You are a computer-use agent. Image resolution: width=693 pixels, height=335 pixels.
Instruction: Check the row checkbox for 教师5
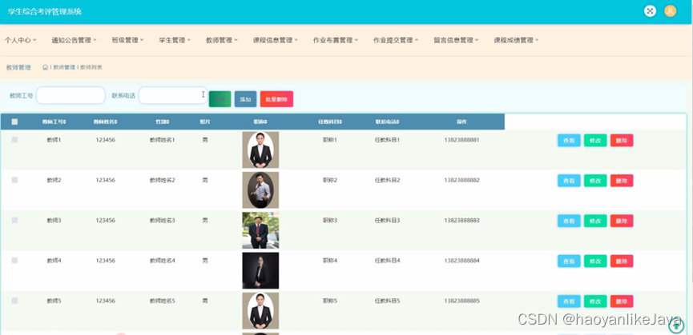14,301
